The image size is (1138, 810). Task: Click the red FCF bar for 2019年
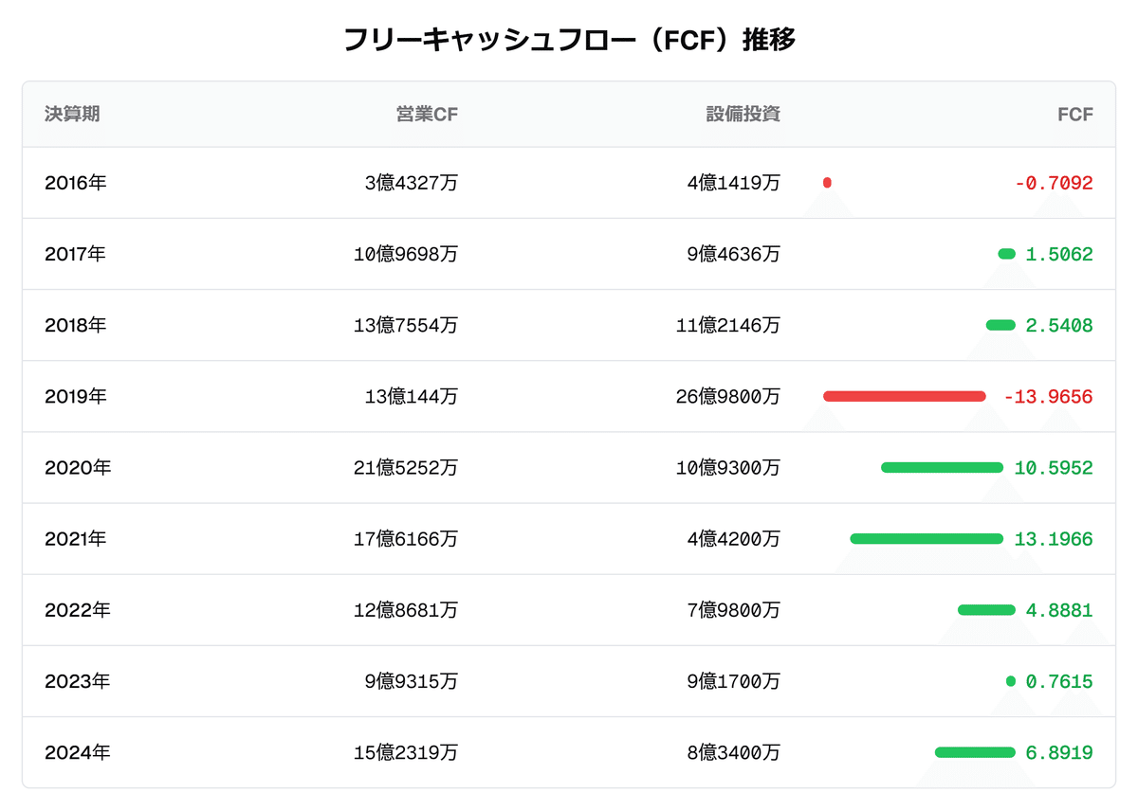(x=904, y=397)
